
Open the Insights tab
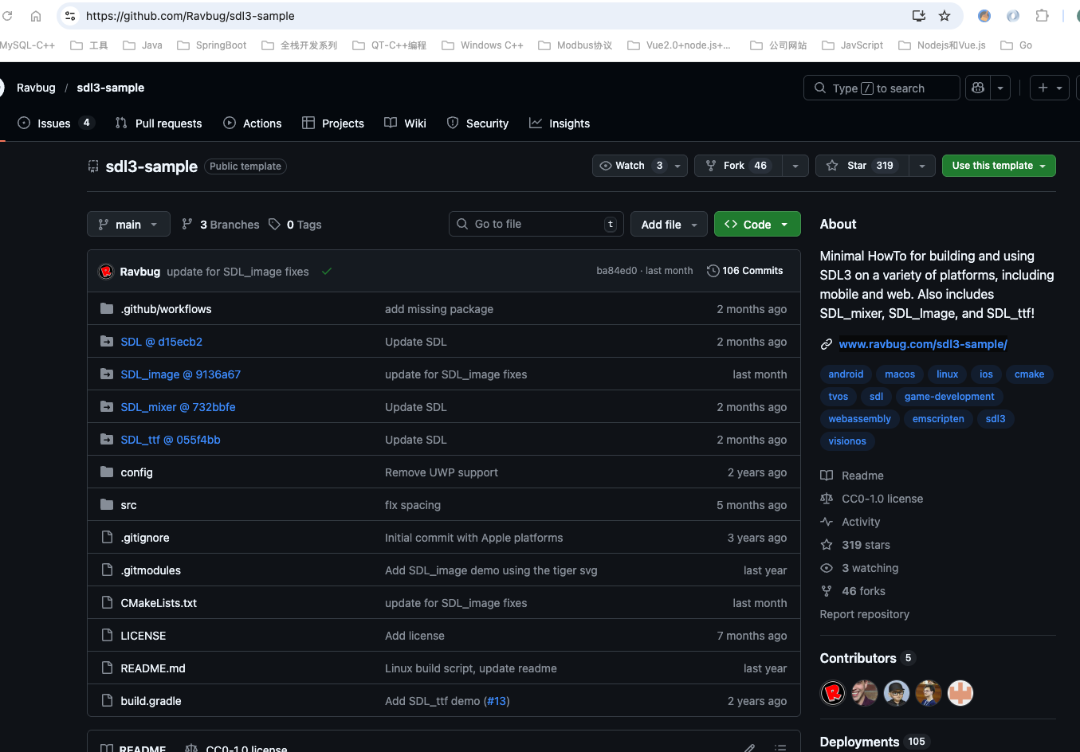pyautogui.click(x=560, y=123)
